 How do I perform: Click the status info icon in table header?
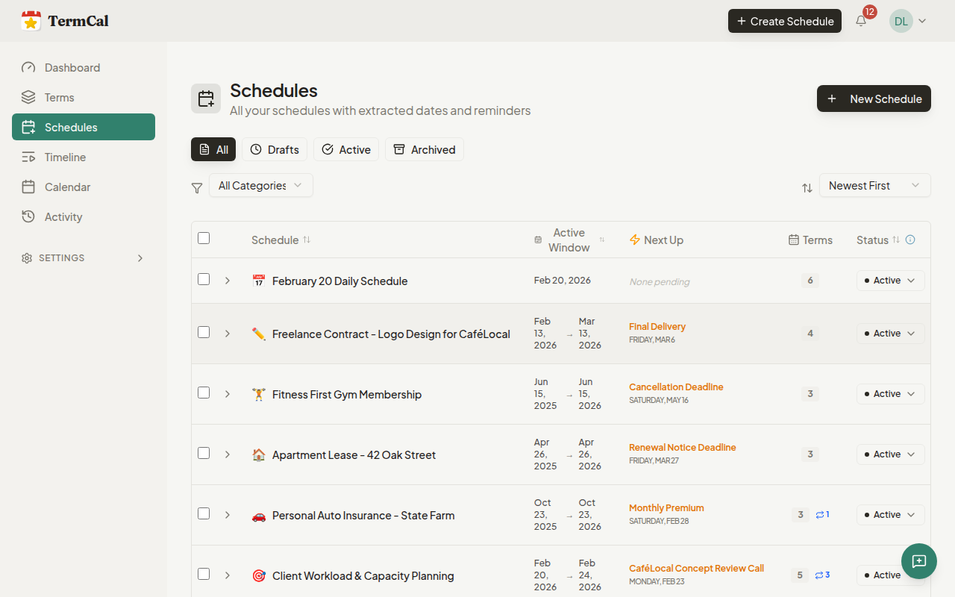tap(910, 240)
